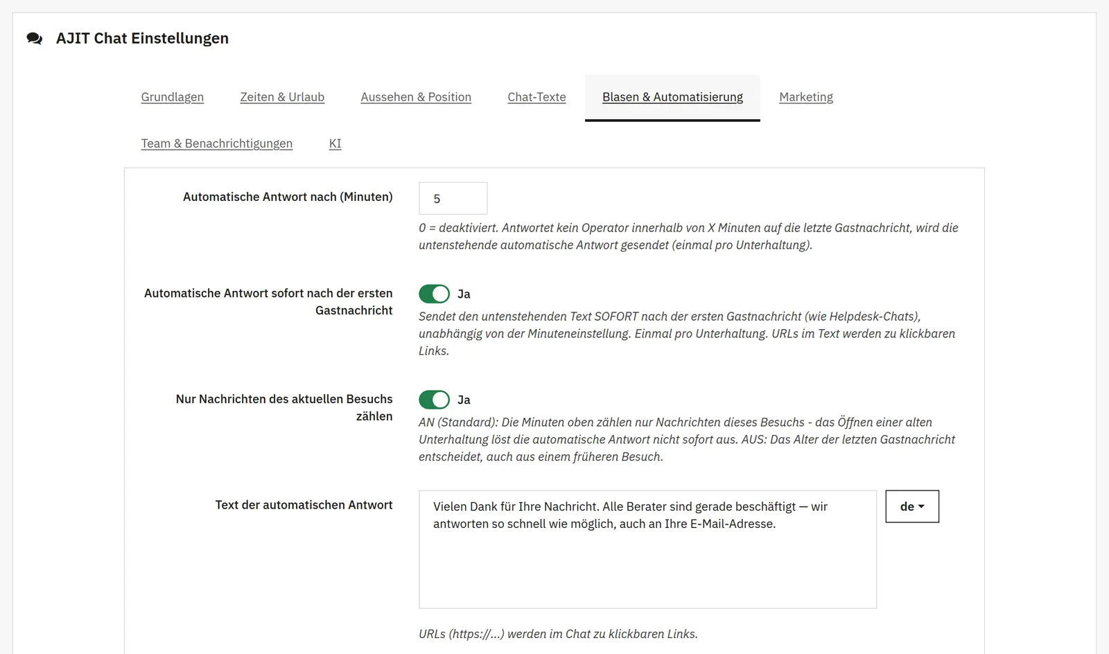Image resolution: width=1109 pixels, height=654 pixels.
Task: Click the AJIT Chat Einstellungen heading
Action: (142, 39)
